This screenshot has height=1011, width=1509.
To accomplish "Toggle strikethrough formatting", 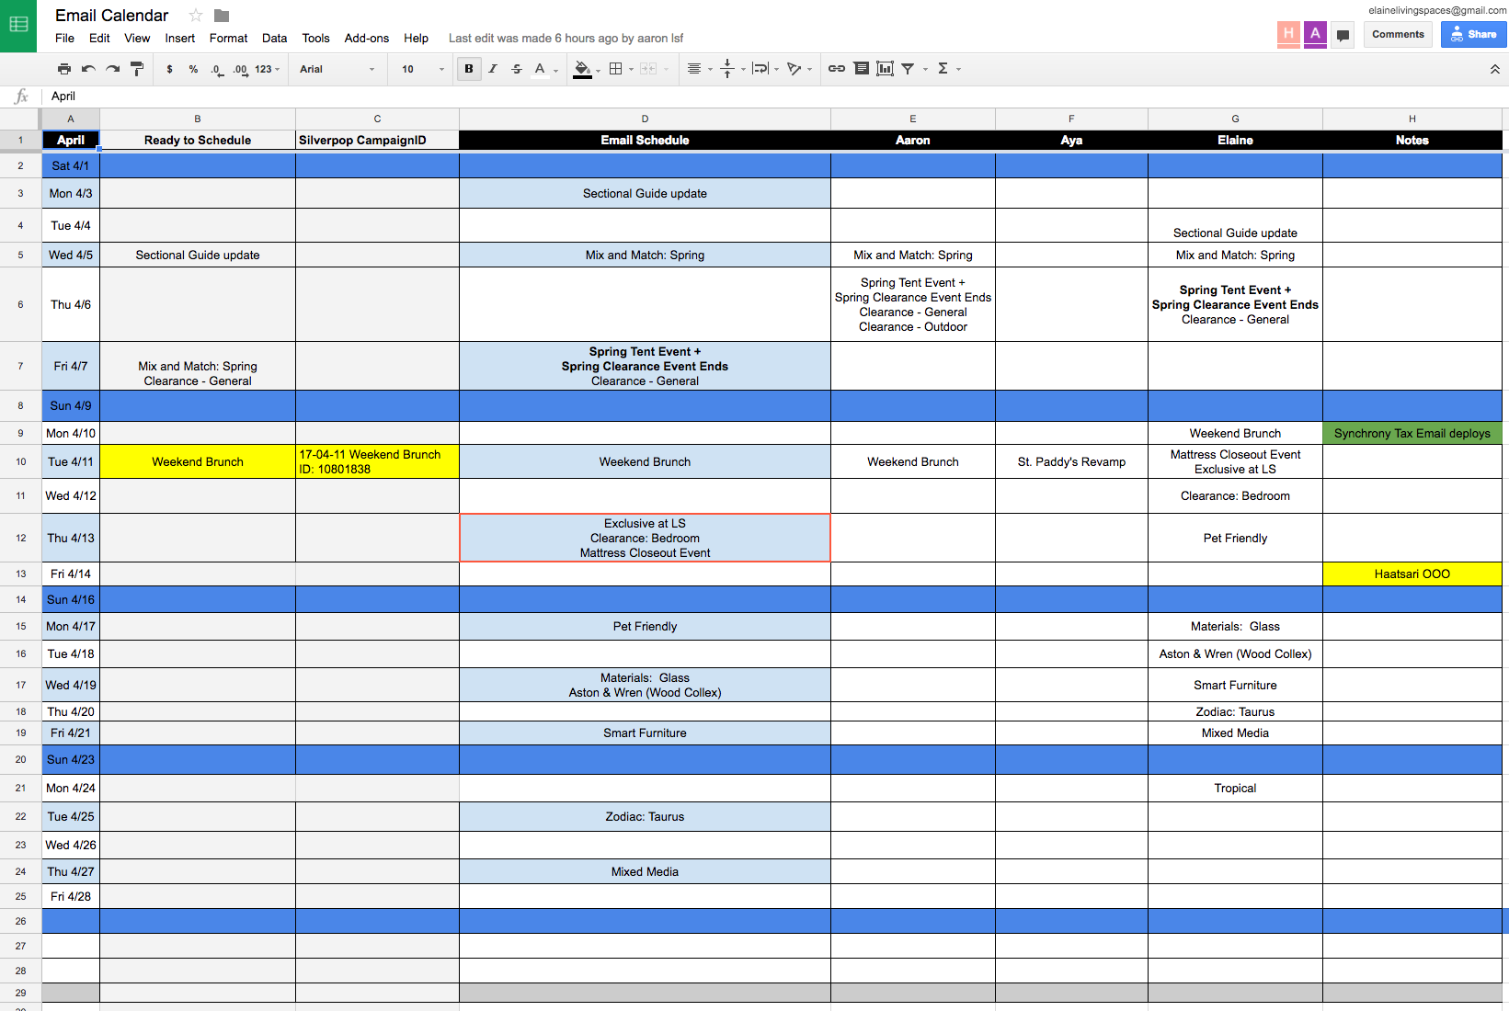I will coord(517,69).
